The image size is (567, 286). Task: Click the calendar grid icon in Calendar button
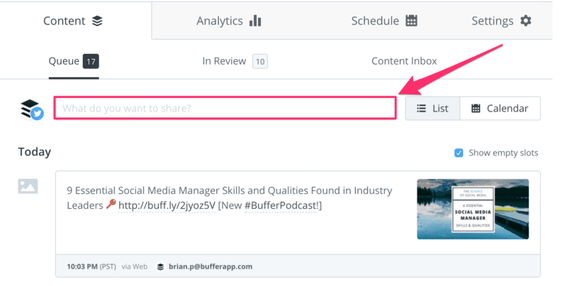[476, 109]
